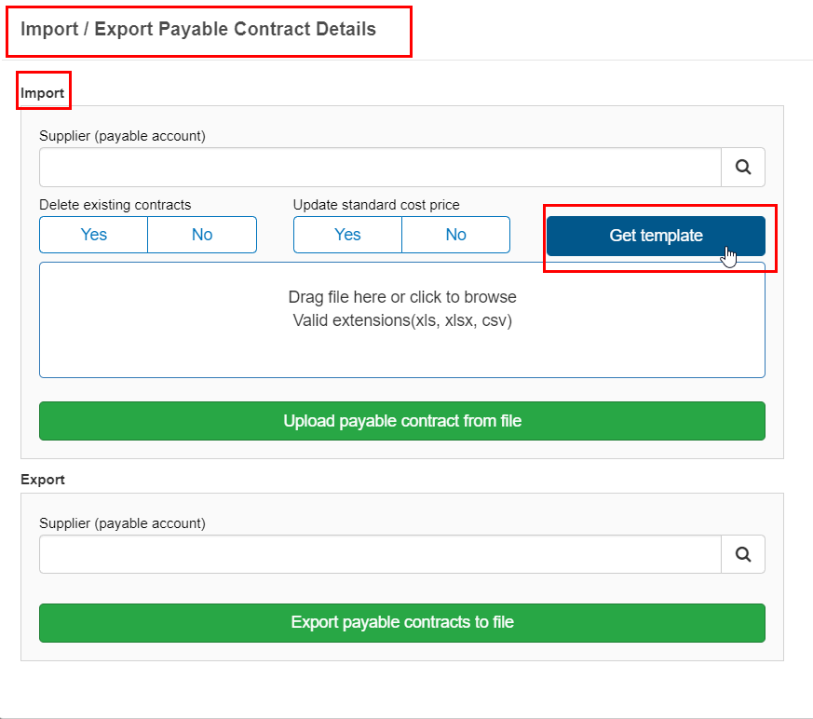Select No for Delete existing contracts
Viewport: 813px width, 719px height.
coord(202,235)
